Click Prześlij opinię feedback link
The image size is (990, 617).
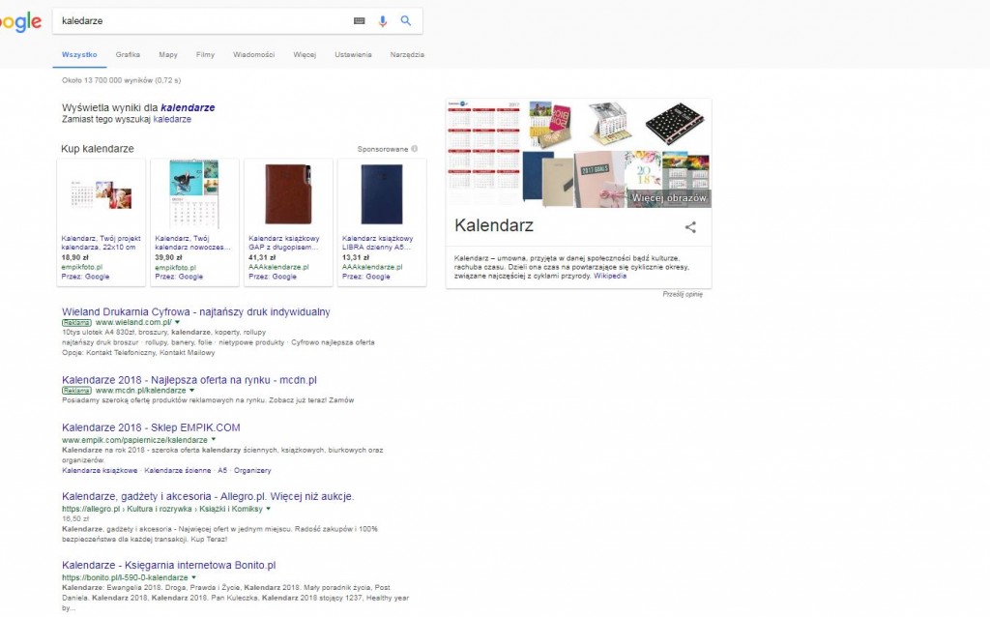(x=683, y=294)
